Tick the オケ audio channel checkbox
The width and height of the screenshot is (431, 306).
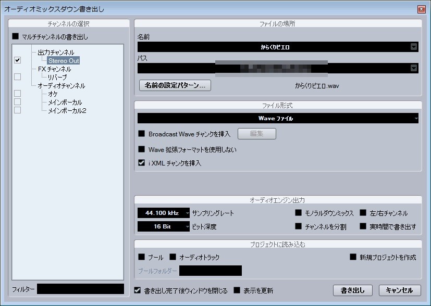[x=17, y=94]
